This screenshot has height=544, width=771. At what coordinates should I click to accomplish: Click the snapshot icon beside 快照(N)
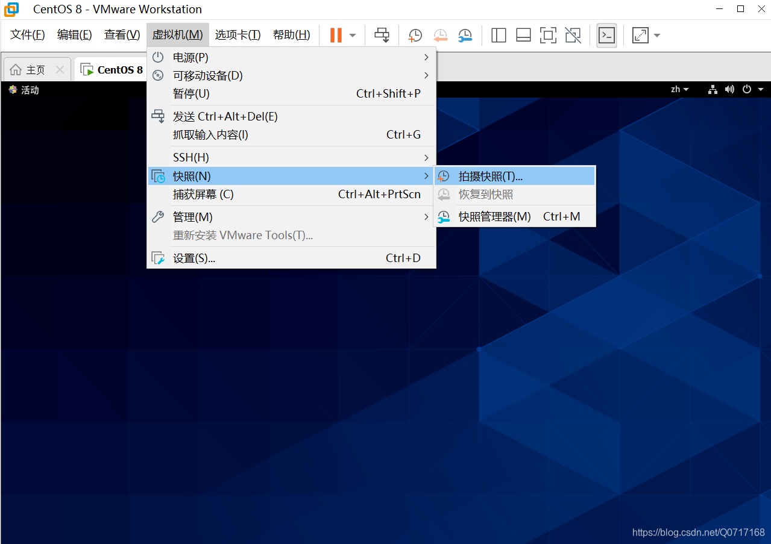point(158,176)
